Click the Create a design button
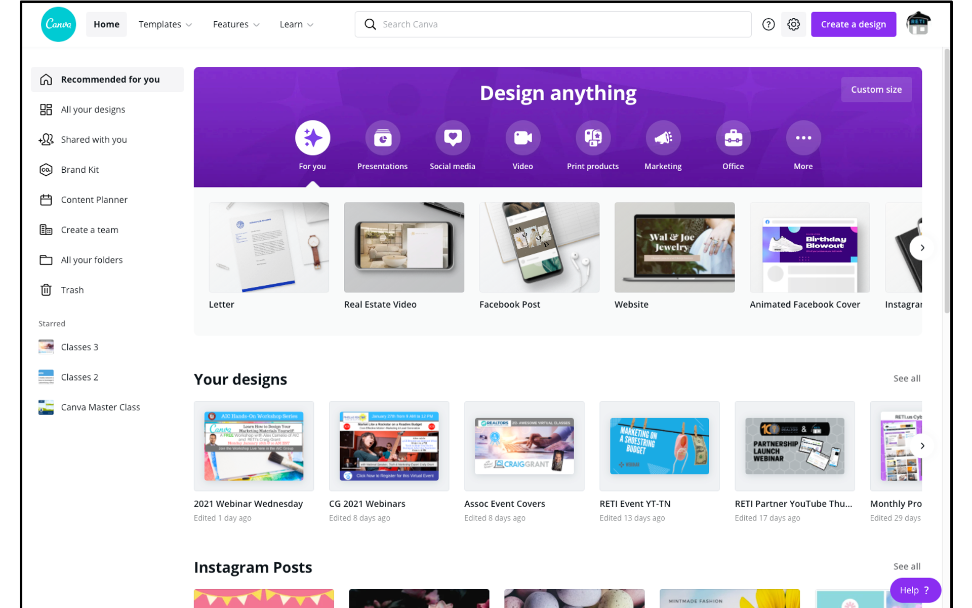Image resolution: width=972 pixels, height=608 pixels. coord(853,24)
